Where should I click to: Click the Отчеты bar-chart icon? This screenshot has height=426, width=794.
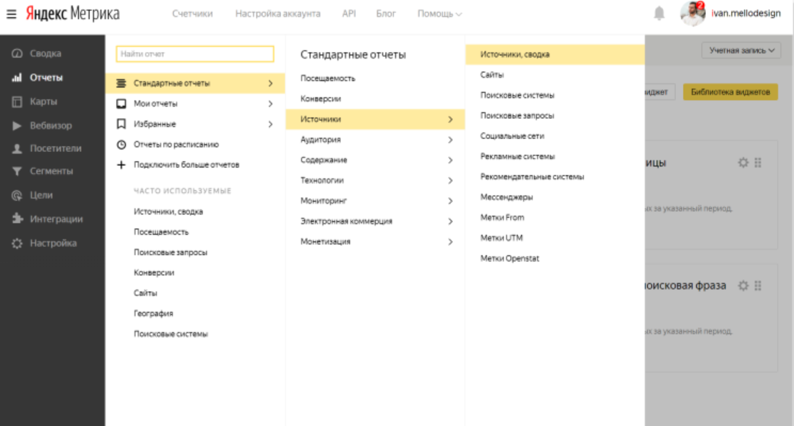[17, 77]
